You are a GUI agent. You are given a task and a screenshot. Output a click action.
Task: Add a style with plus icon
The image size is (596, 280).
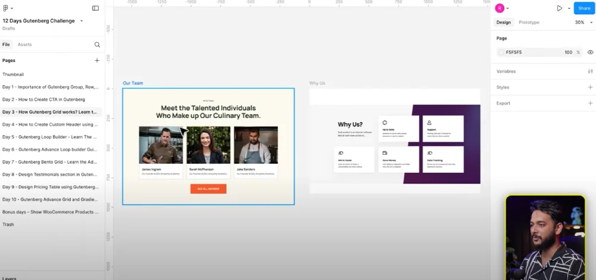click(590, 88)
